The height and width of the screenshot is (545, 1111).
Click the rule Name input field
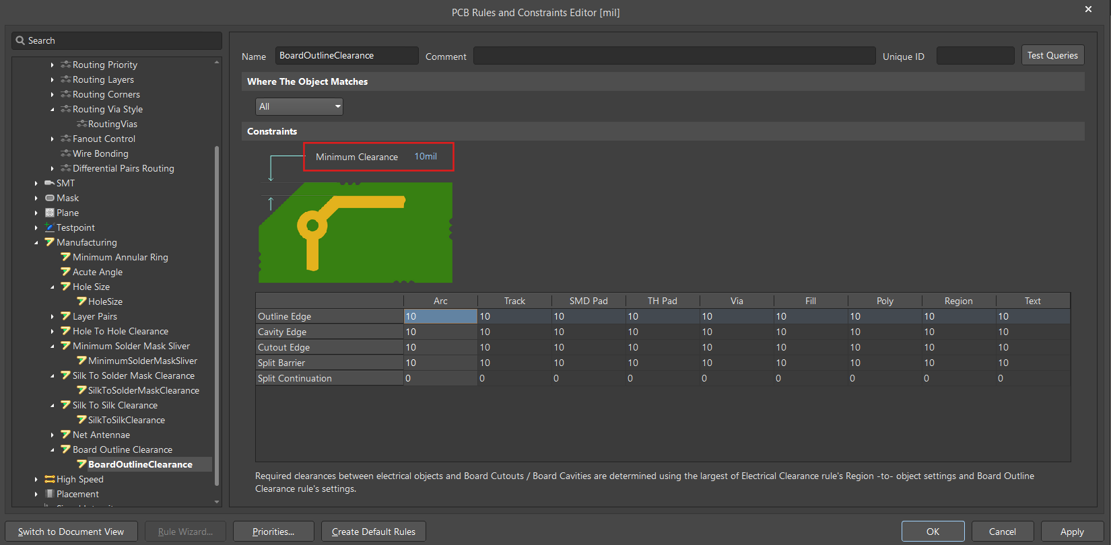(x=346, y=55)
